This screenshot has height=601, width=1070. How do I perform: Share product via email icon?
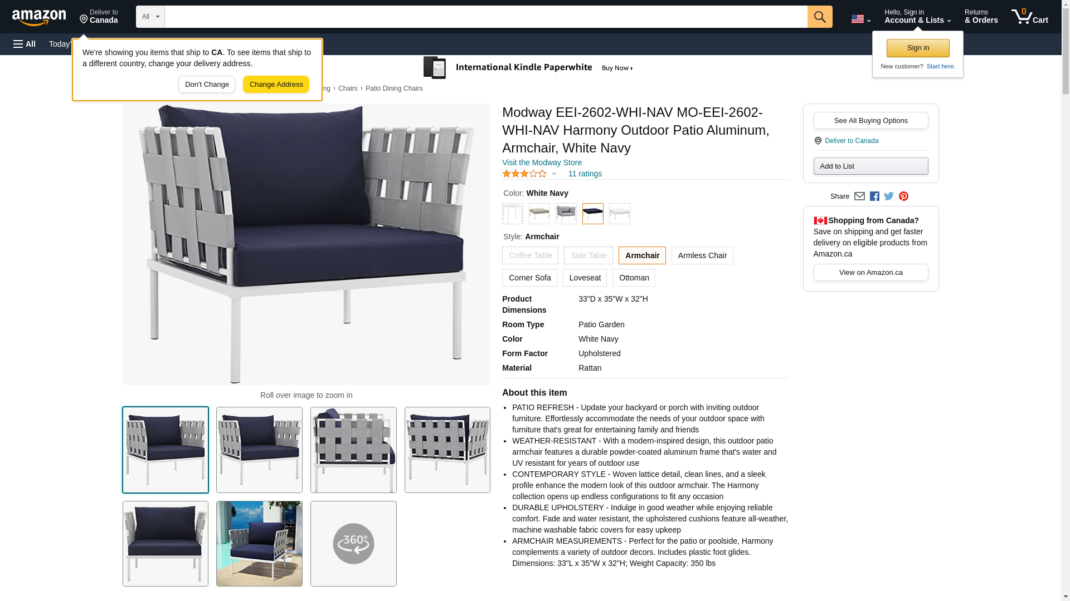859,196
